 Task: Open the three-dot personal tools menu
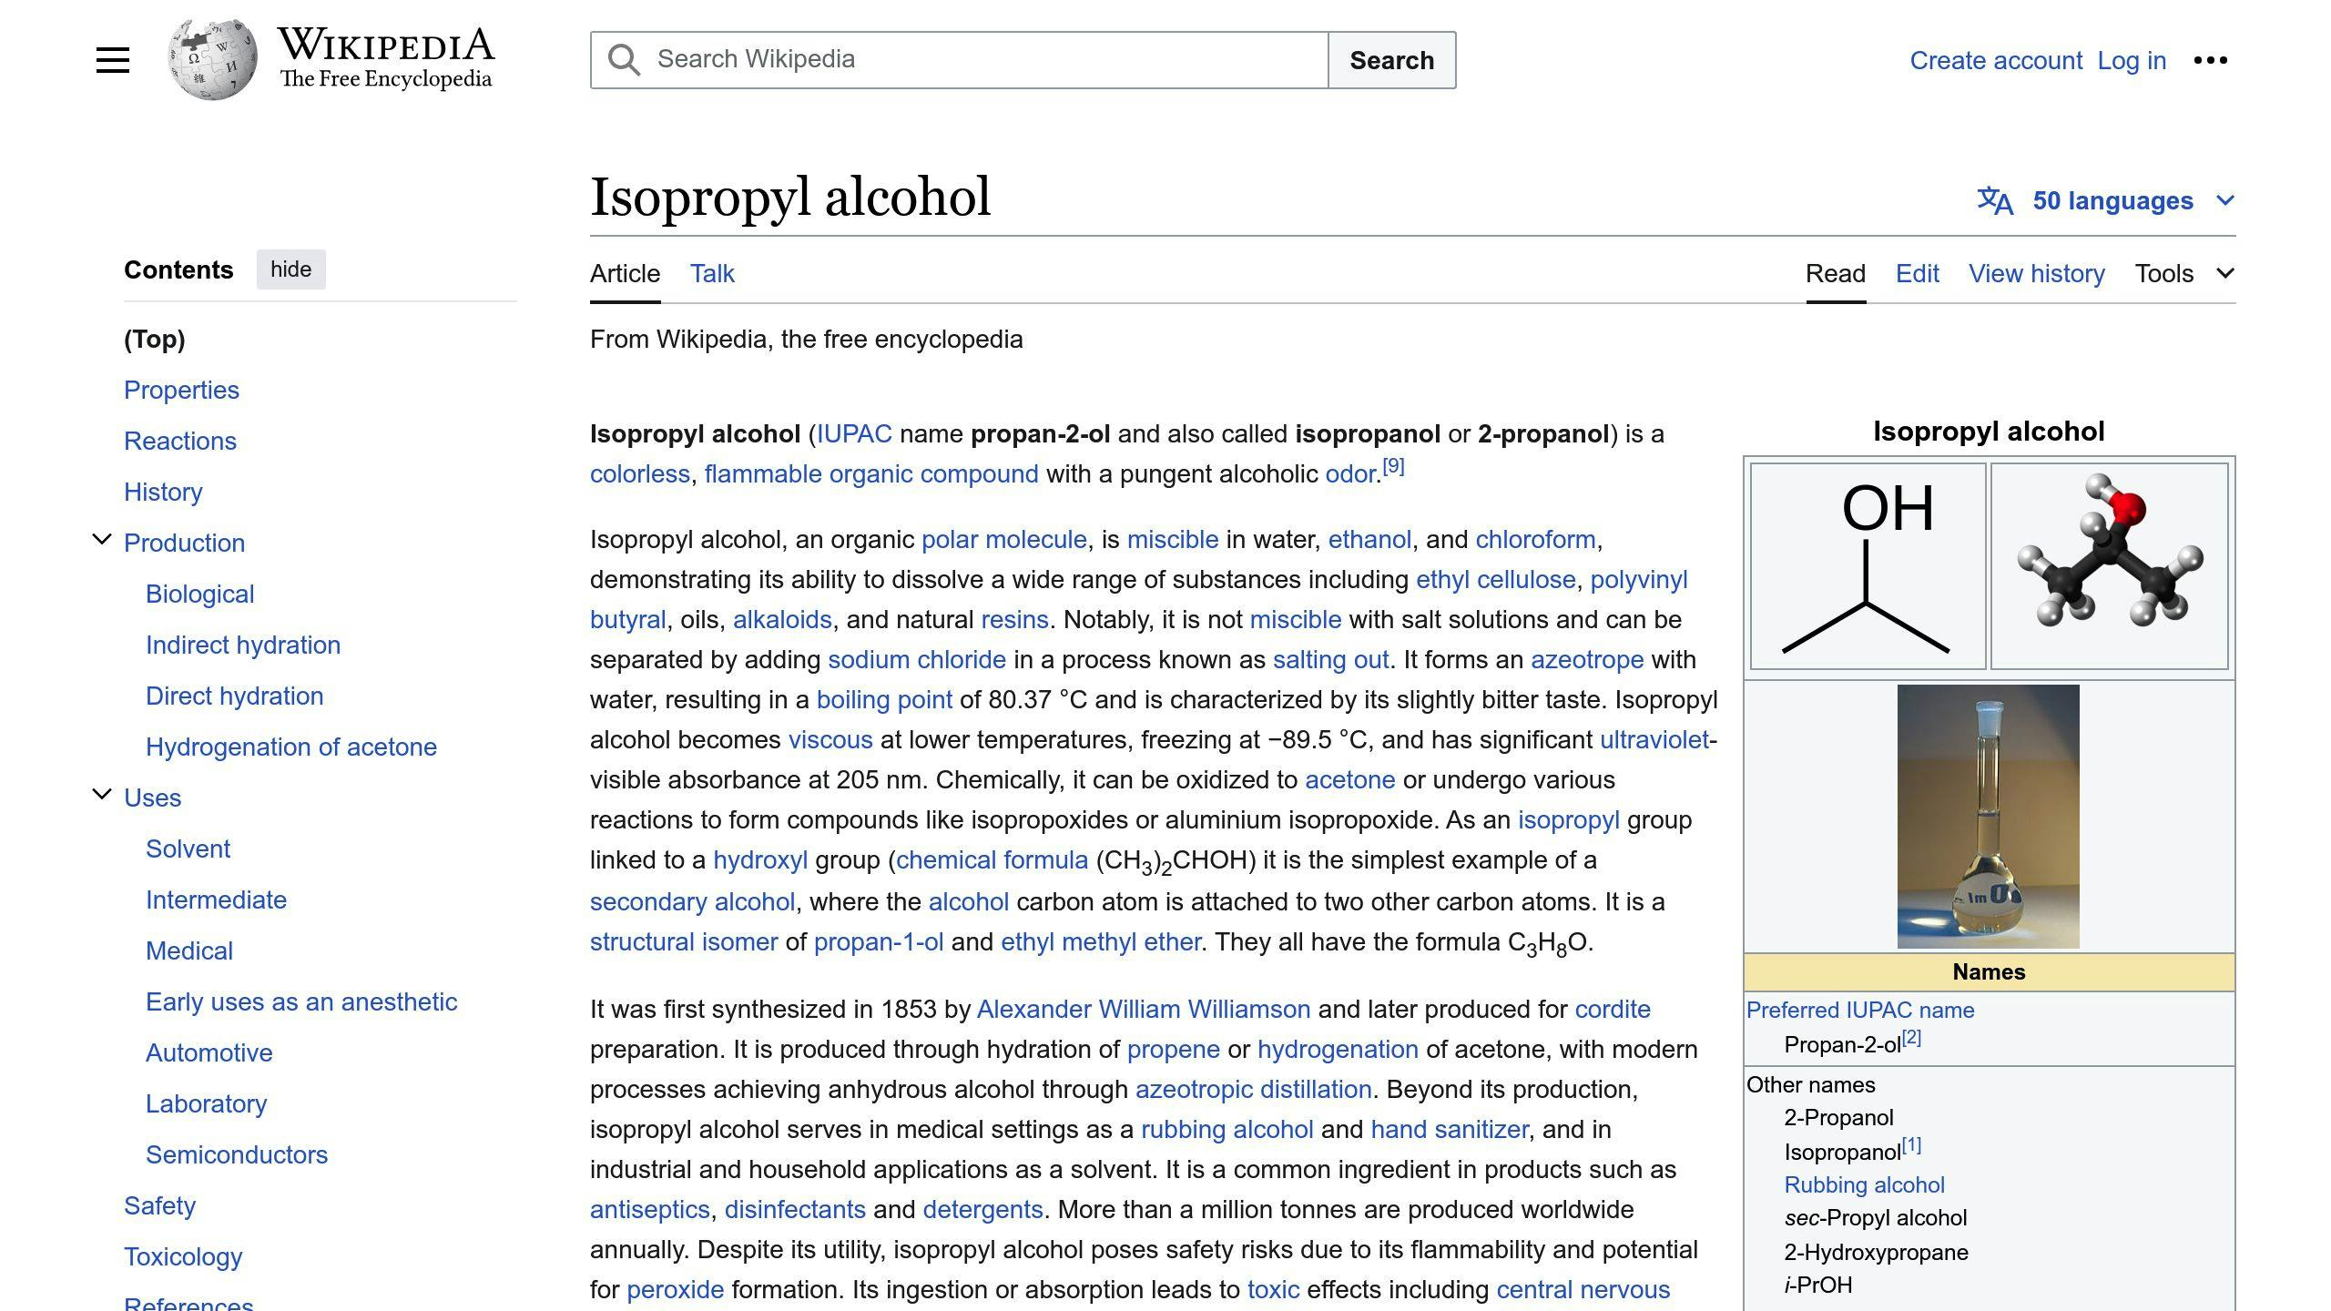click(2210, 60)
